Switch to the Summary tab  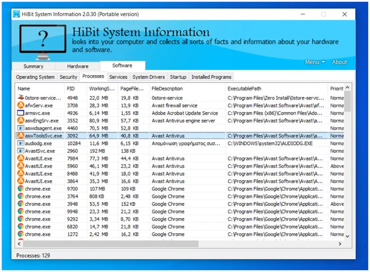tap(33, 66)
